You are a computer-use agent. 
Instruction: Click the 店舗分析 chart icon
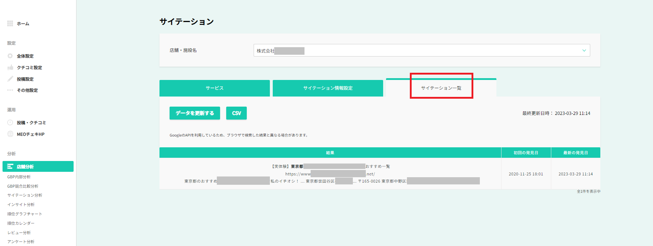click(10, 166)
